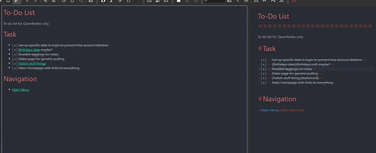Click 'Main Homepage with links to everything' editor line
376x153 pixels.
(x=302, y=83)
